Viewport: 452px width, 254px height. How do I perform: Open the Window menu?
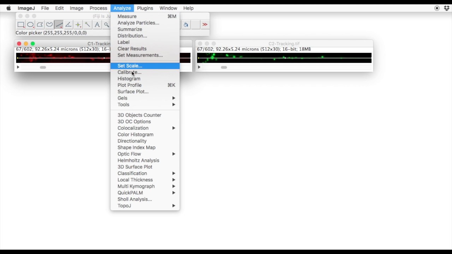[168, 8]
